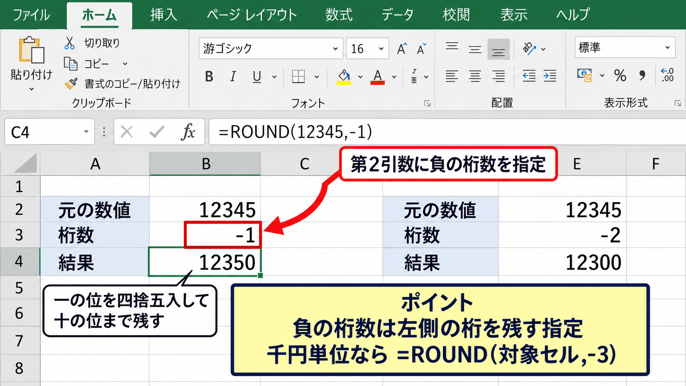Toggle Underline formatting
686x386 pixels.
257,77
